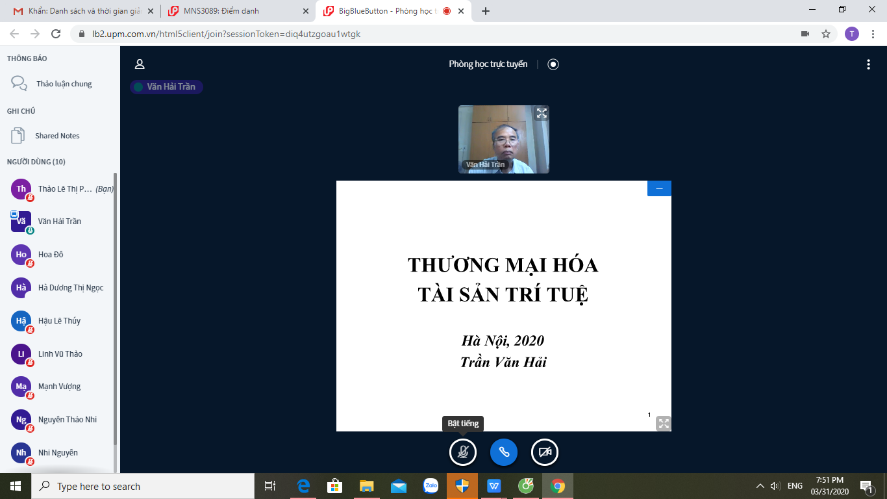Switch to MNS3089: Điểm danh tab

click(x=237, y=11)
